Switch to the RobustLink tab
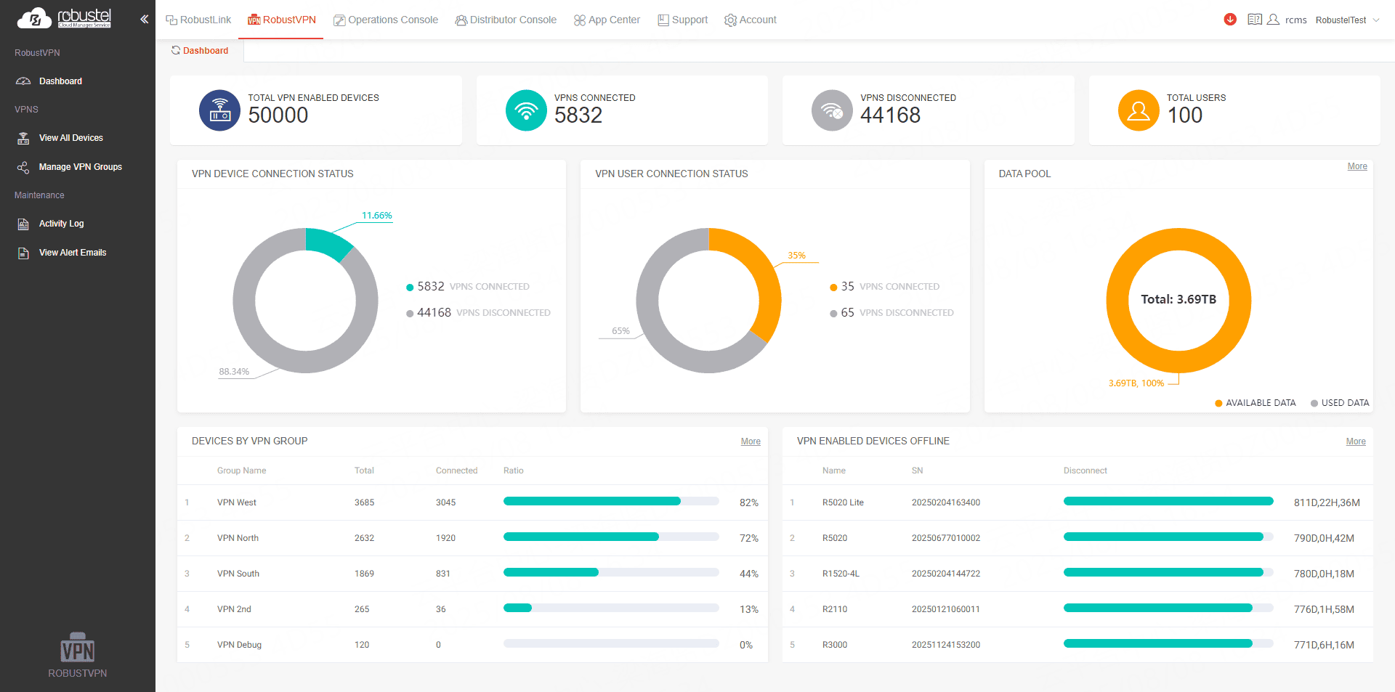 pyautogui.click(x=198, y=20)
